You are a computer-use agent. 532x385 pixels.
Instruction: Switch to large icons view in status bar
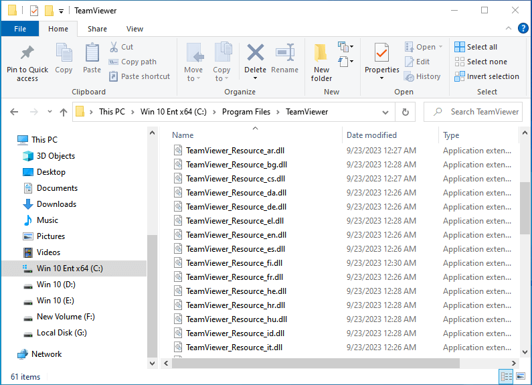coord(520,377)
